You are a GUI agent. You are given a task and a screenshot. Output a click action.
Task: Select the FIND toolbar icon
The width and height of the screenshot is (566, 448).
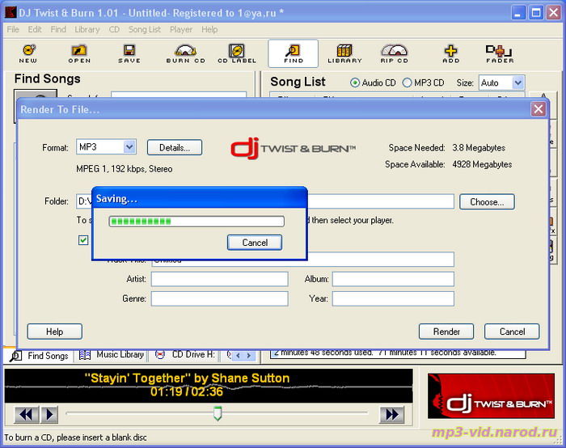click(293, 54)
